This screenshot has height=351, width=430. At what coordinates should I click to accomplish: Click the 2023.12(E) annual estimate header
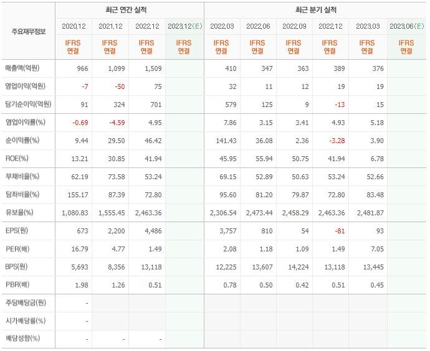(185, 26)
